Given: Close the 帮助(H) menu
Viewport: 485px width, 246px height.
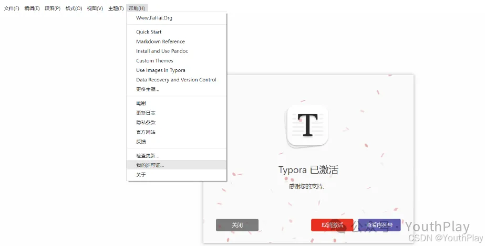Looking at the screenshot, I should tap(137, 8).
